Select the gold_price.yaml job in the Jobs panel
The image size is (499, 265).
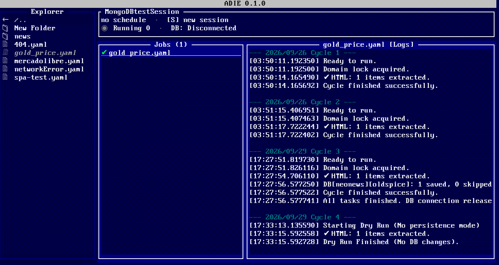(171, 53)
